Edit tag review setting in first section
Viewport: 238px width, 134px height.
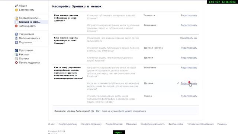click(x=189, y=25)
